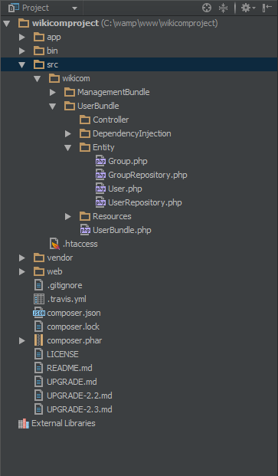The image size is (278, 476).
Task: Select UserRepository.php in the tree
Action: [139, 203]
